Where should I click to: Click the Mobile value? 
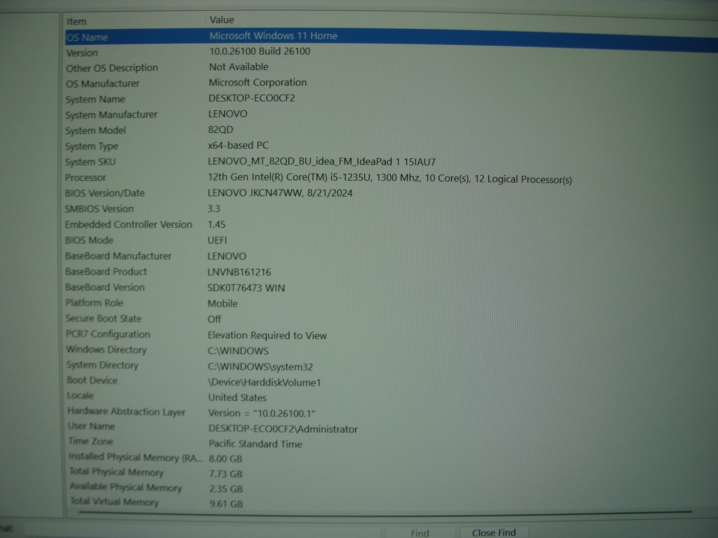(223, 304)
